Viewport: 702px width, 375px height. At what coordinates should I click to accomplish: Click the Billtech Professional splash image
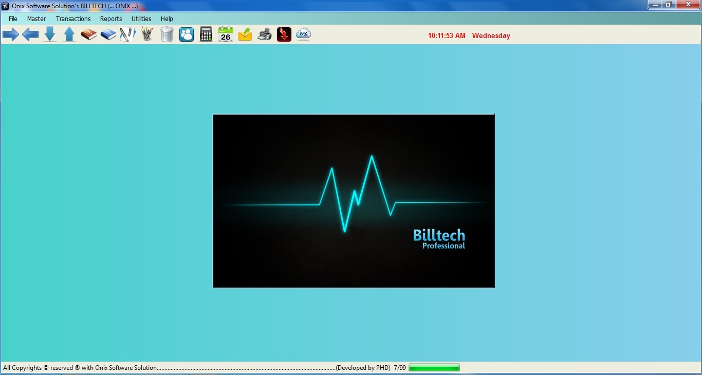tap(354, 201)
